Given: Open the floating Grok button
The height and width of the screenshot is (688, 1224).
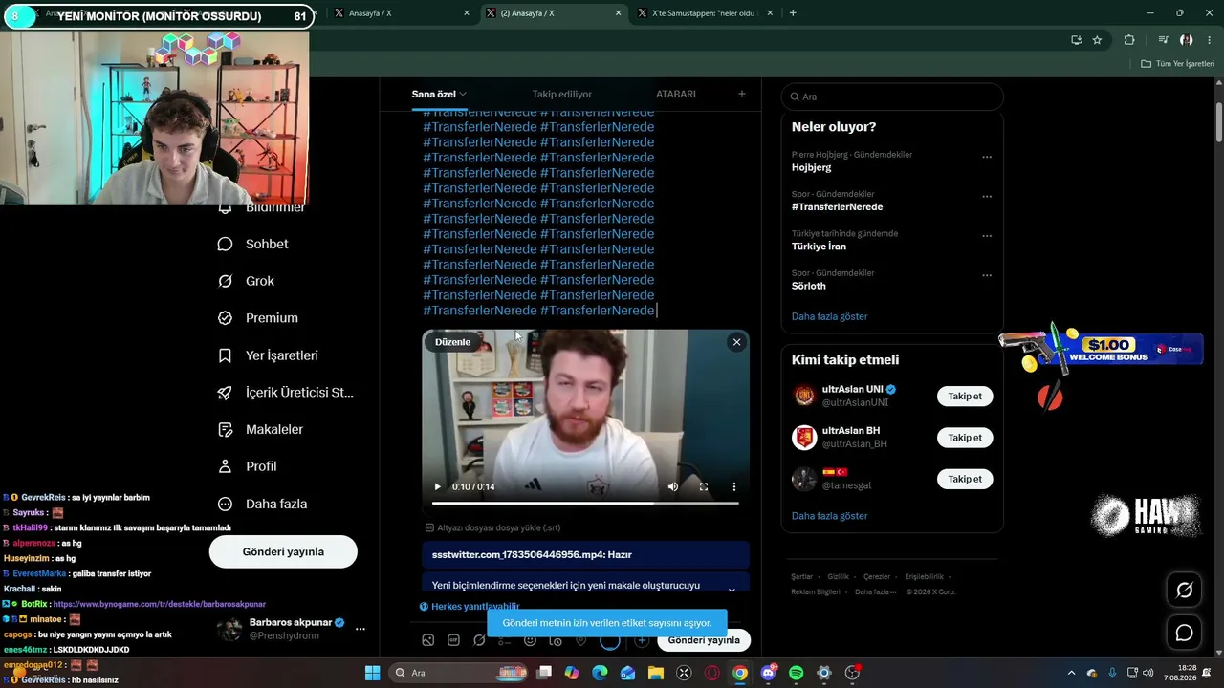Looking at the screenshot, I should pos(1184,591).
